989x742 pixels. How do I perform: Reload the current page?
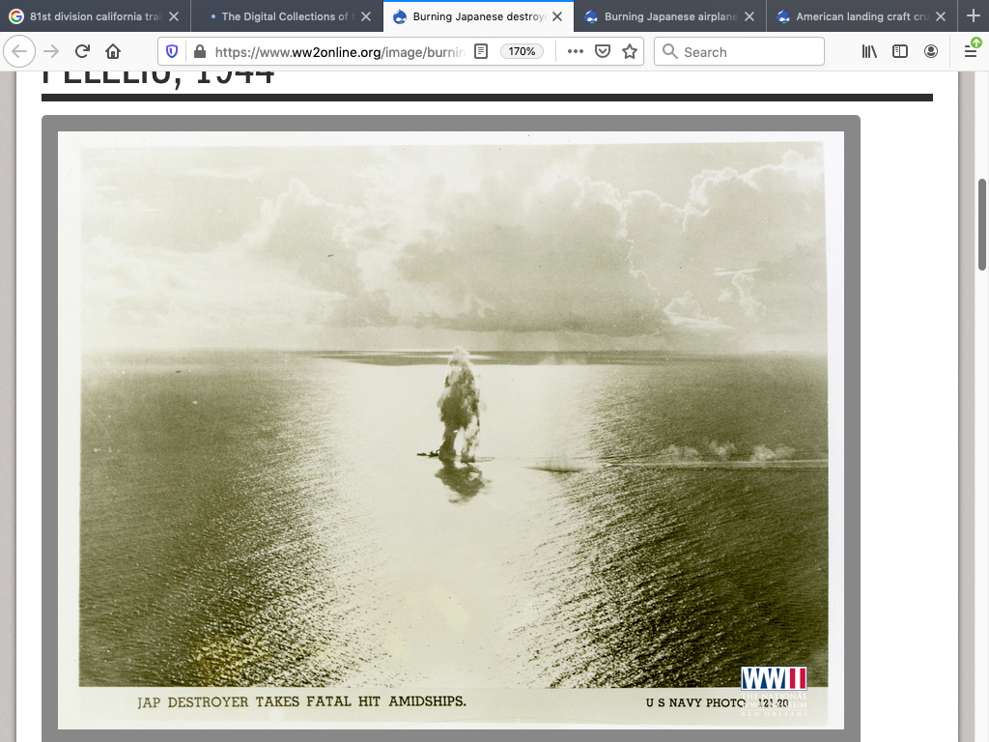pos(82,51)
